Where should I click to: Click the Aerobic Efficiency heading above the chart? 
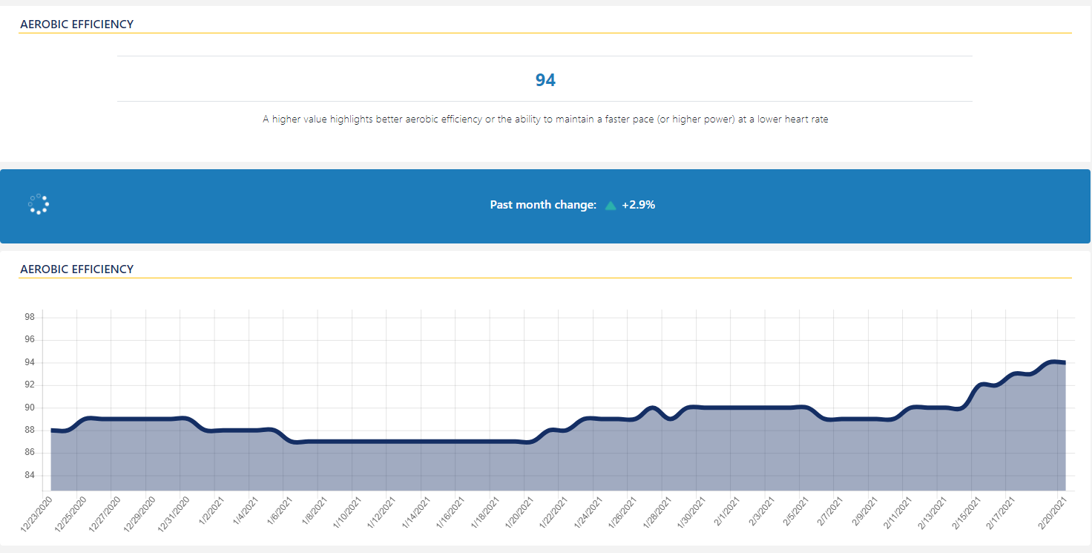pyautogui.click(x=77, y=269)
